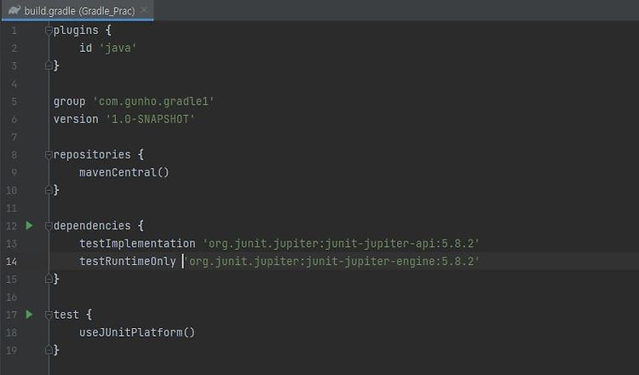Click the plugins closing brace fold marker
Screen dimensions: 639x375
pos(49,66)
